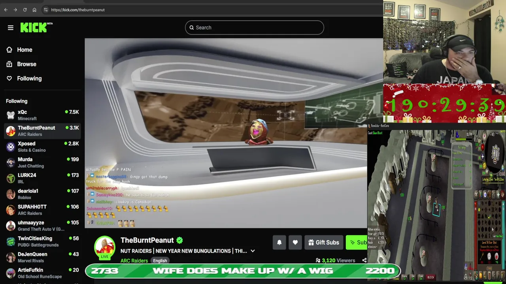Image resolution: width=506 pixels, height=284 pixels.
Task: Click the kick.com URL address bar
Action: point(78,10)
